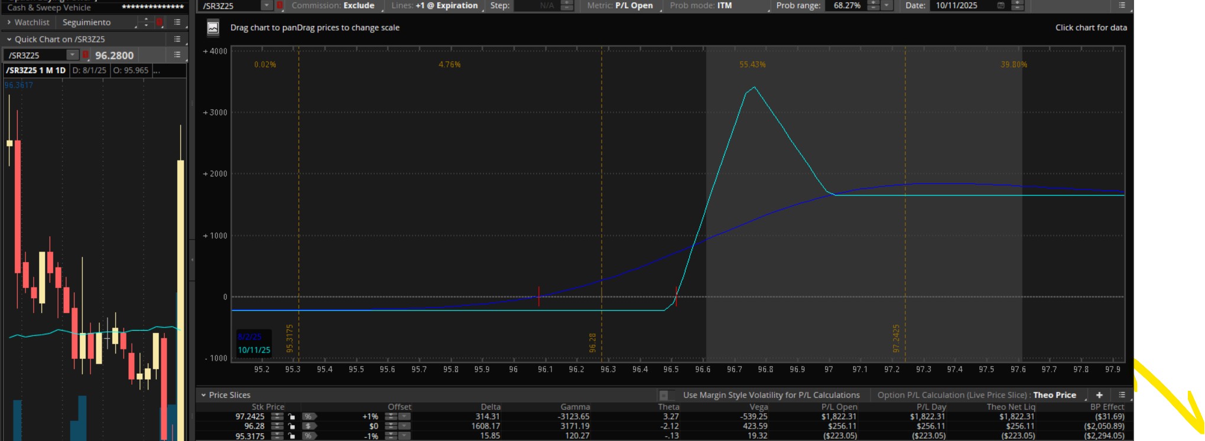Image resolution: width=1205 pixels, height=441 pixels.
Task: Open the Price Slices menu icon
Action: [1122, 395]
